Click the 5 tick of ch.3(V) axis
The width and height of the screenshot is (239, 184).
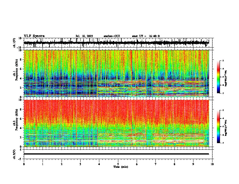click(x=21, y=149)
